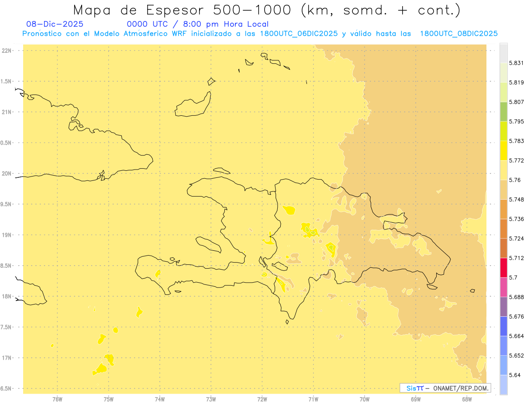This screenshot has width=524, height=405.
Task: Pick the bright yellow segment between 5.772 and 5.783
Action: point(503,151)
